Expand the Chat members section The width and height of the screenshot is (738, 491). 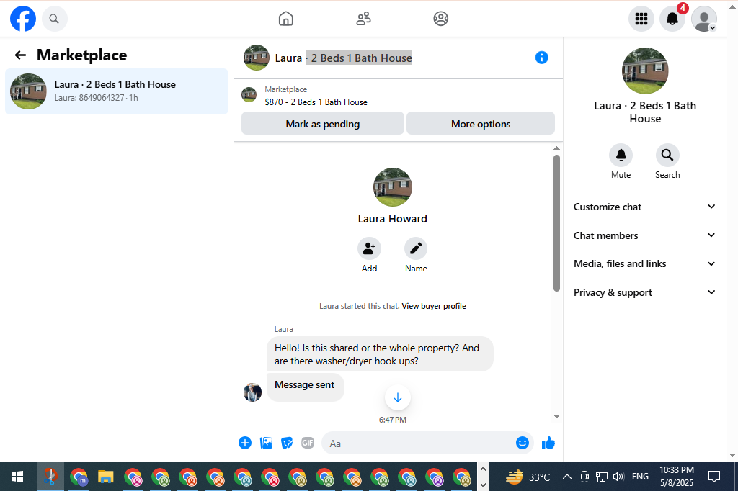pos(644,235)
